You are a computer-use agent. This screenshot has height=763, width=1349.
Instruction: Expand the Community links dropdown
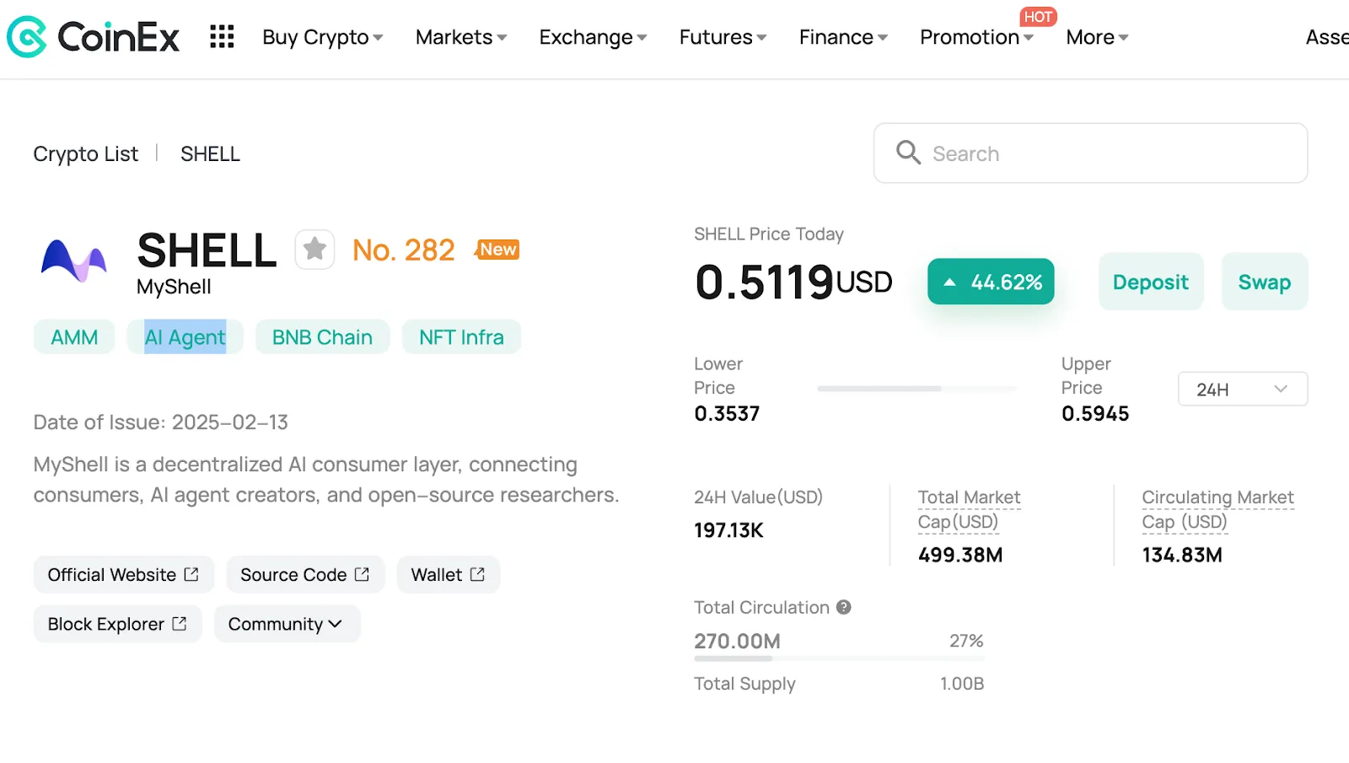pos(287,624)
